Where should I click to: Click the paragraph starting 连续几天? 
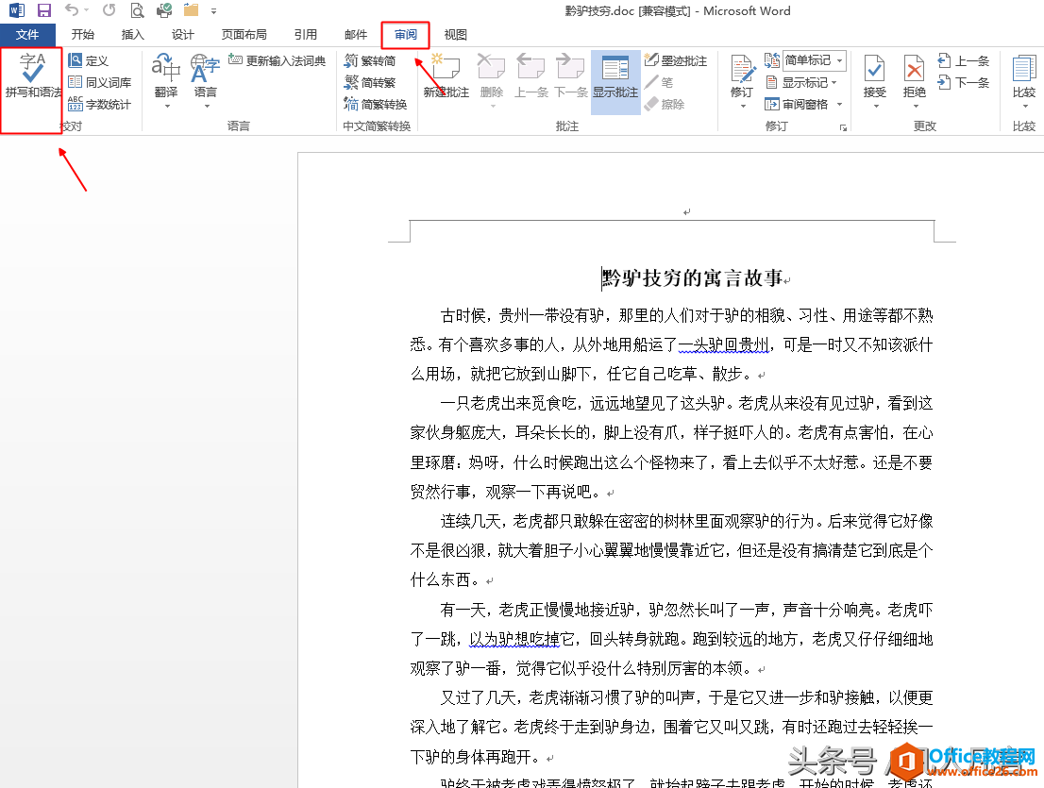click(x=671, y=550)
